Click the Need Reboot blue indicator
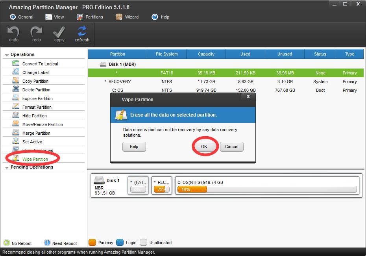The image size is (366, 256). coord(47,243)
